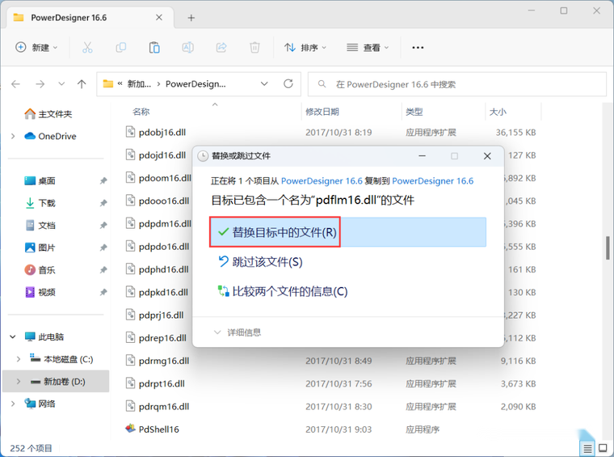Open 音乐 in quick access
Image resolution: width=614 pixels, height=457 pixels.
(40, 270)
